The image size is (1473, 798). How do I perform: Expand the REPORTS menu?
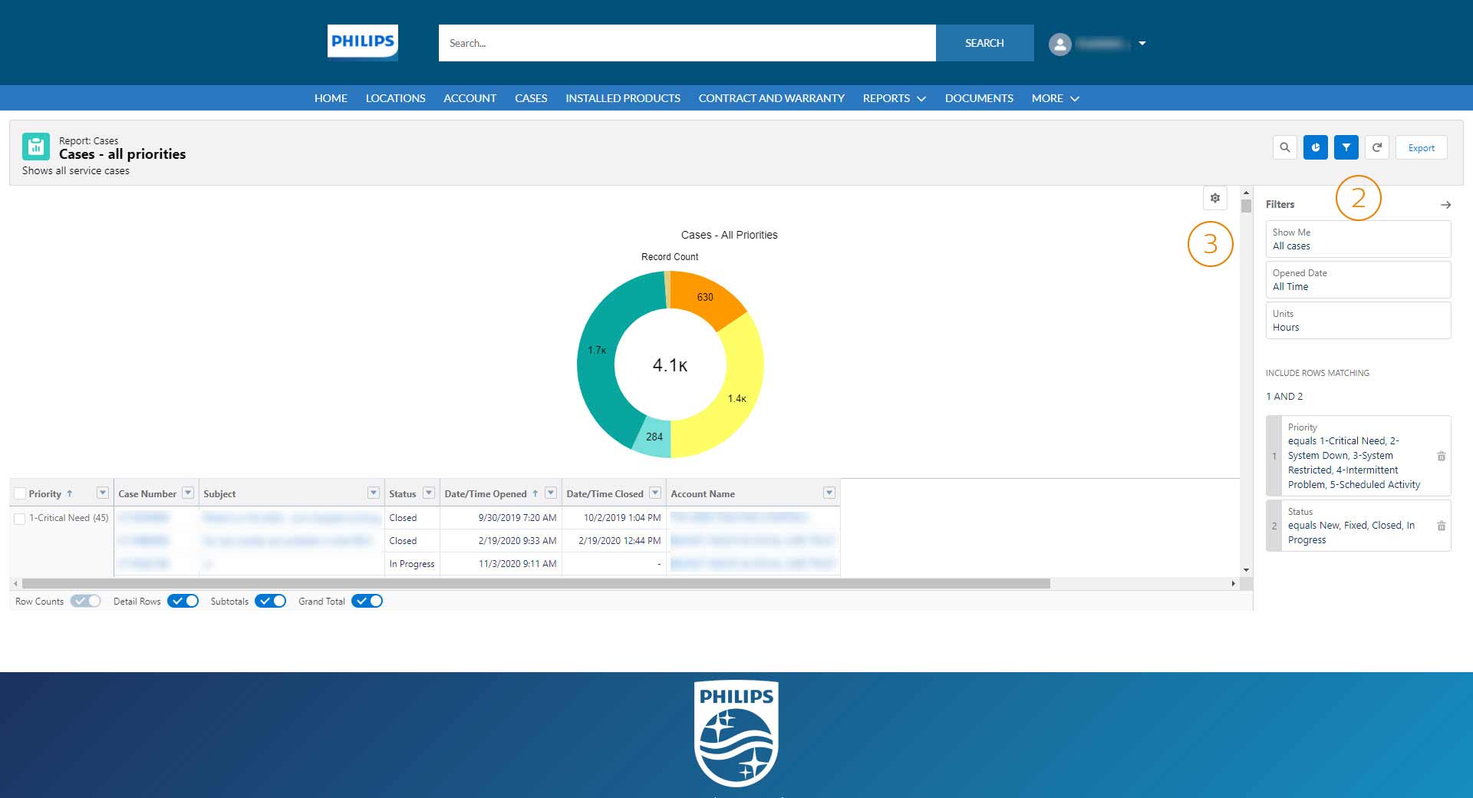[x=894, y=98]
